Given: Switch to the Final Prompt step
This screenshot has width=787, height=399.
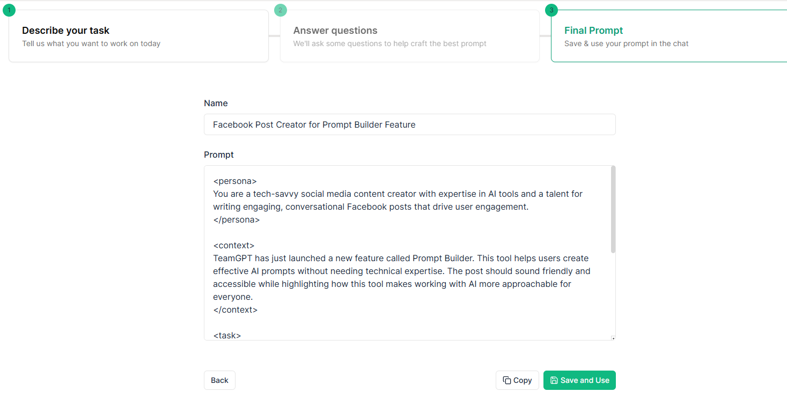Looking at the screenshot, I should [x=669, y=36].
